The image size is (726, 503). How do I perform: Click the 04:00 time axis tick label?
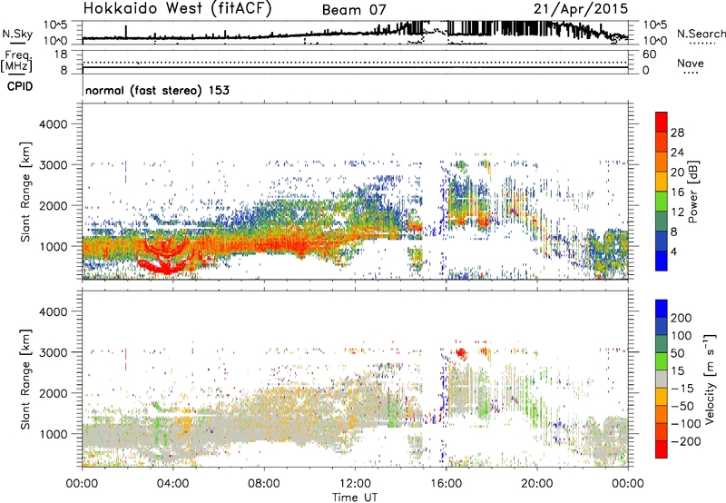pos(172,484)
